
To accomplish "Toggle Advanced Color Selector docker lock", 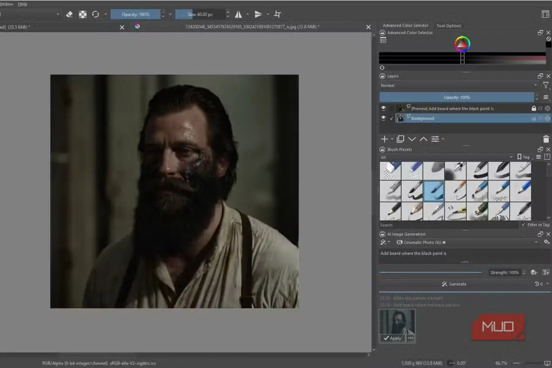I will pyautogui.click(x=382, y=33).
